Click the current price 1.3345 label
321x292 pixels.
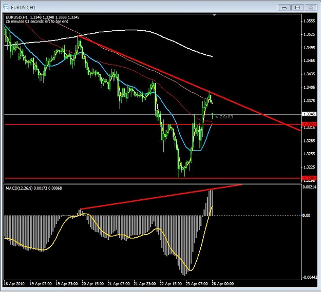click(309, 114)
